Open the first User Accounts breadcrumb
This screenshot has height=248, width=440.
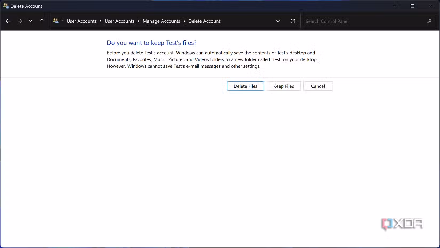82,21
